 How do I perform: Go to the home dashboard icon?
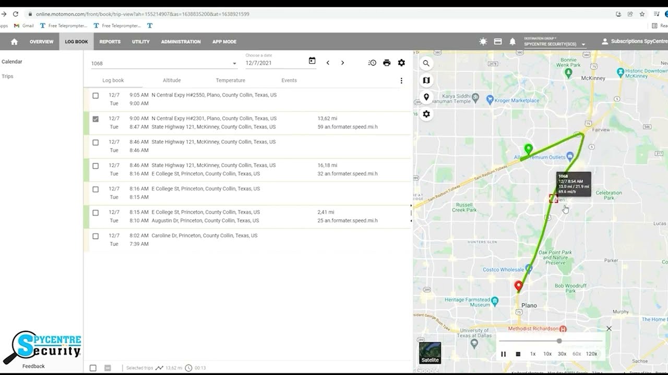click(14, 42)
